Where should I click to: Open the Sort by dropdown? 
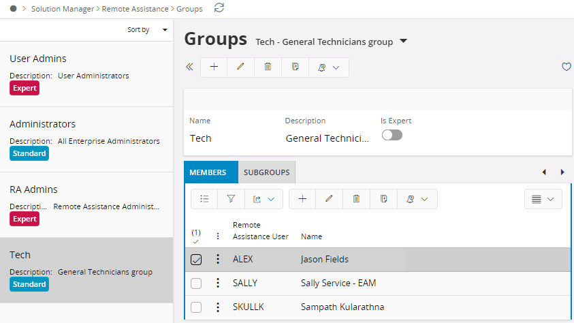tap(147, 30)
